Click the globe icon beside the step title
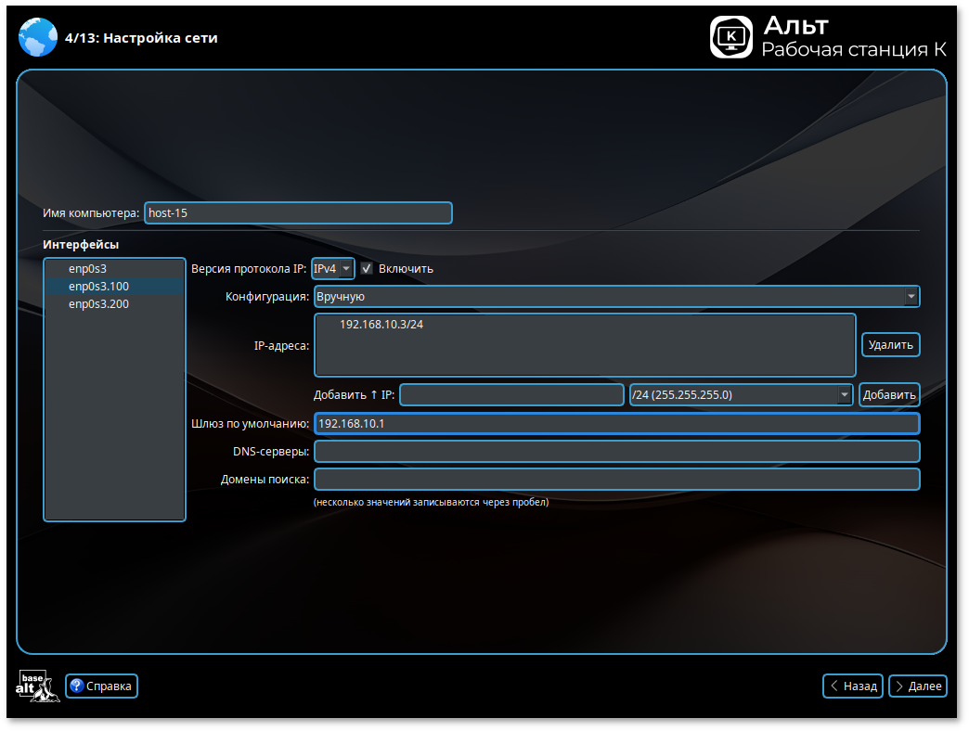969x731 pixels. 37,38
